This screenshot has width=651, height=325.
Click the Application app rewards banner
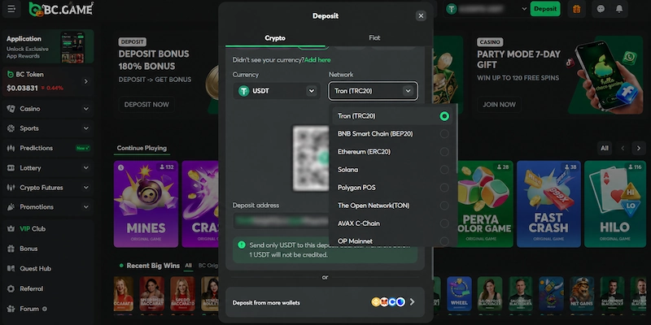(48, 47)
